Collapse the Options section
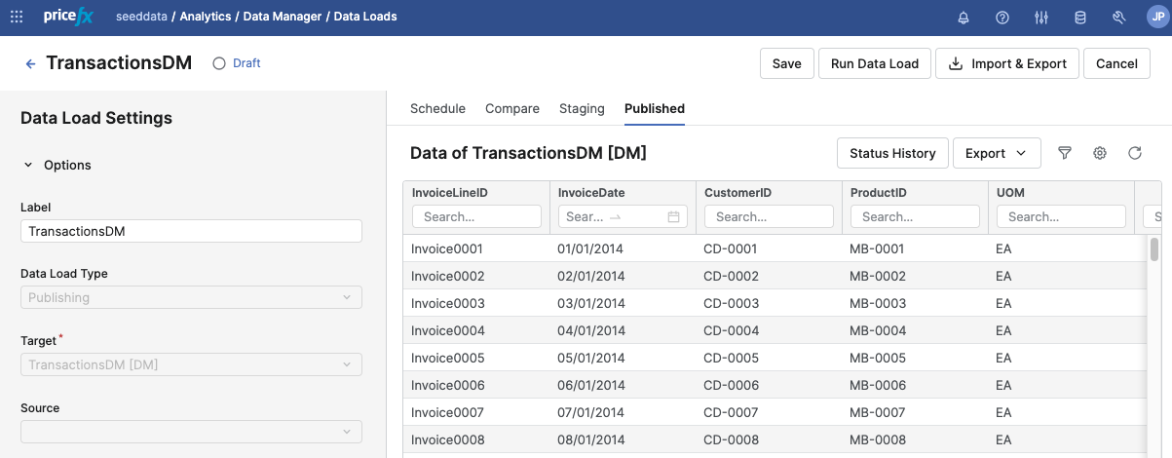The width and height of the screenshot is (1172, 458). 28,166
